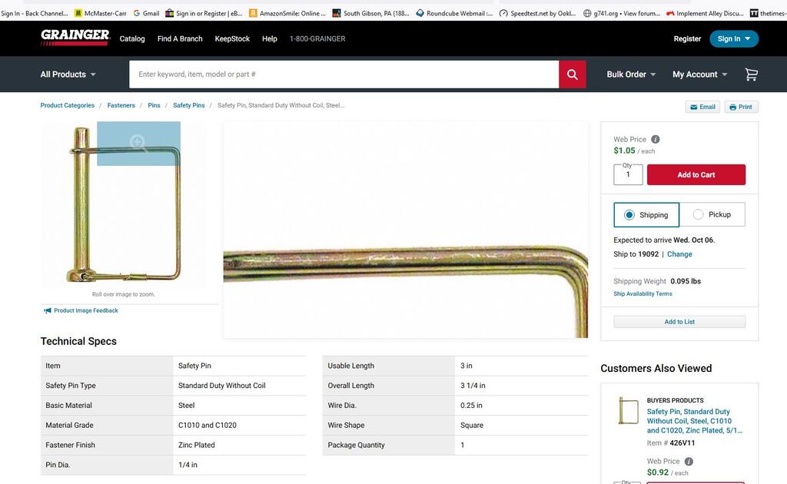
Task: Open the Catalog menu item
Action: click(x=132, y=38)
